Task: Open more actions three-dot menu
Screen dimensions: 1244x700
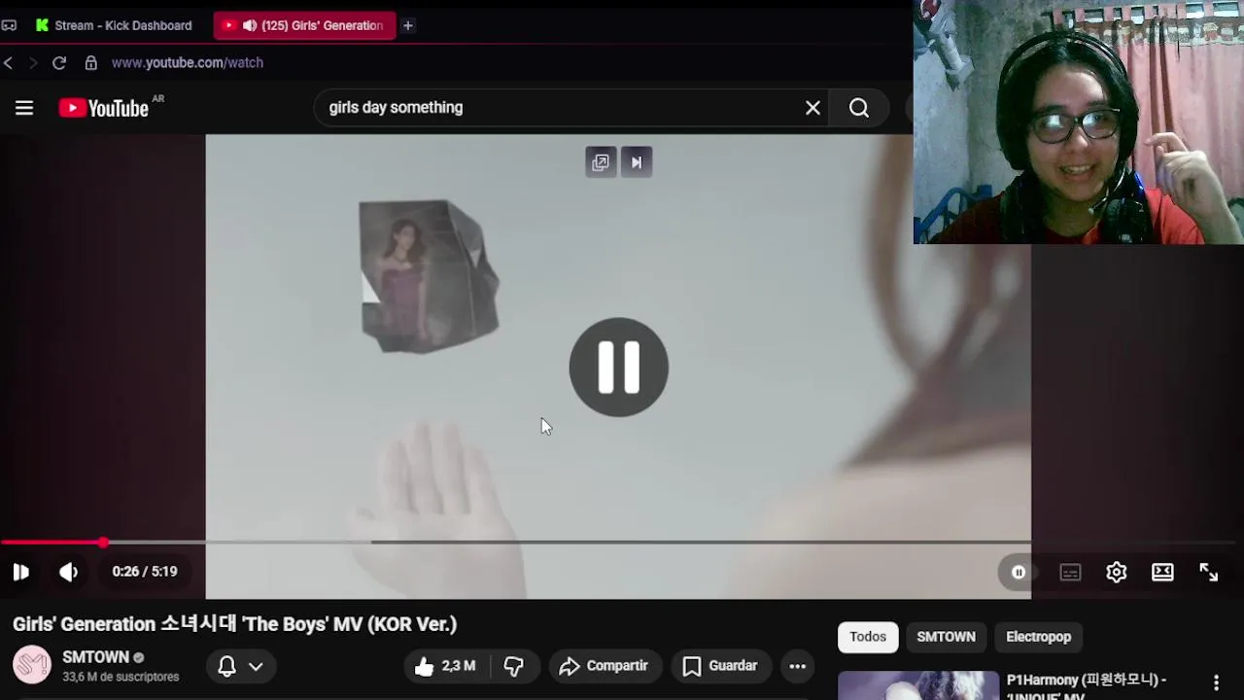Action: [x=797, y=666]
